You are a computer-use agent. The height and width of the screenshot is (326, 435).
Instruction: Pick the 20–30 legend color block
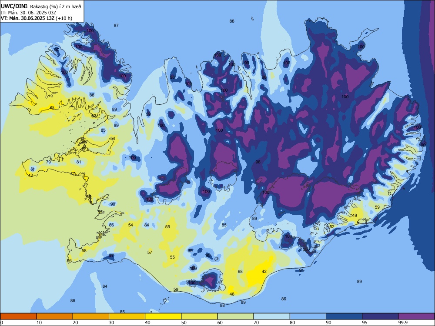[x=91, y=316]
